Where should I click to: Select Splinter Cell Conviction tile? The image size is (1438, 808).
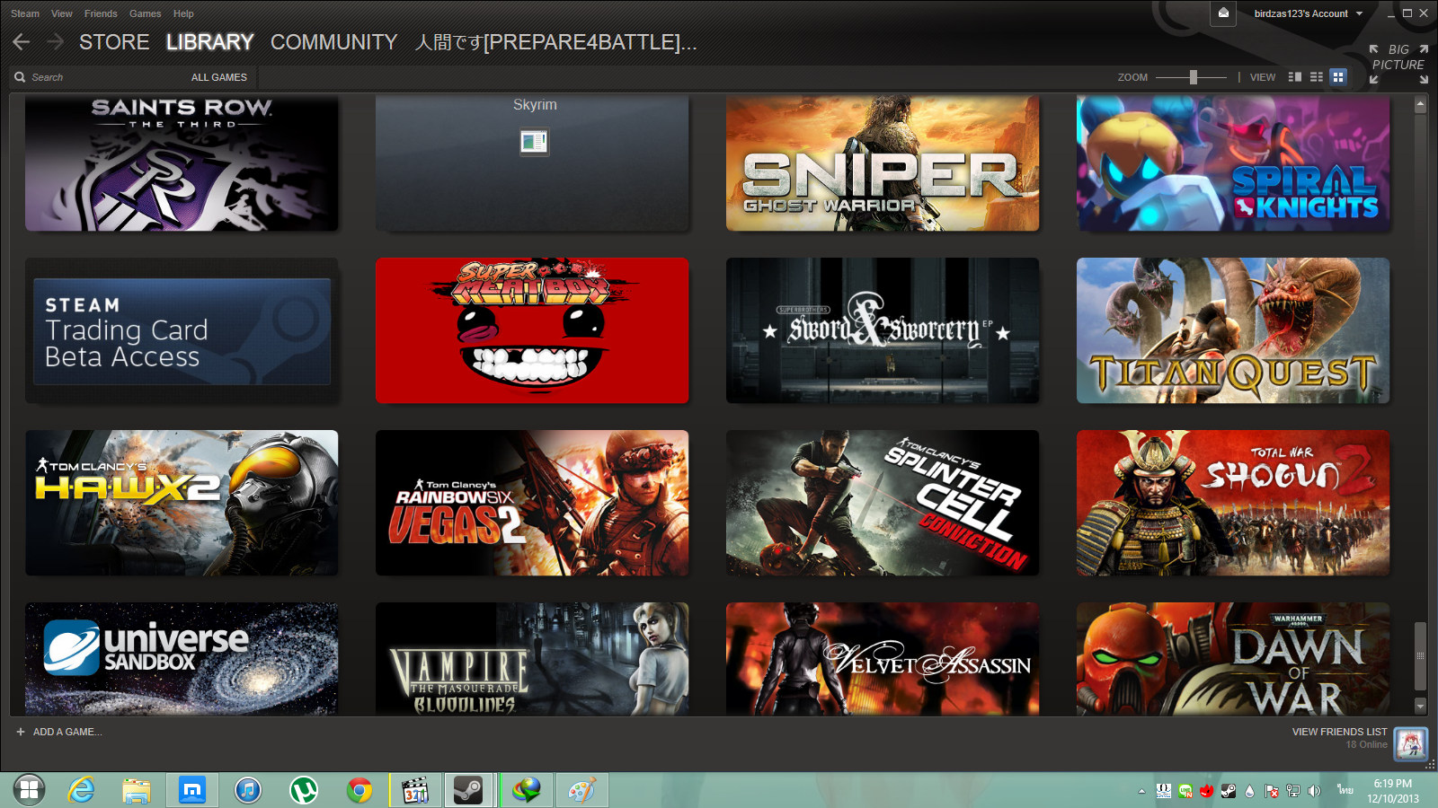[883, 503]
